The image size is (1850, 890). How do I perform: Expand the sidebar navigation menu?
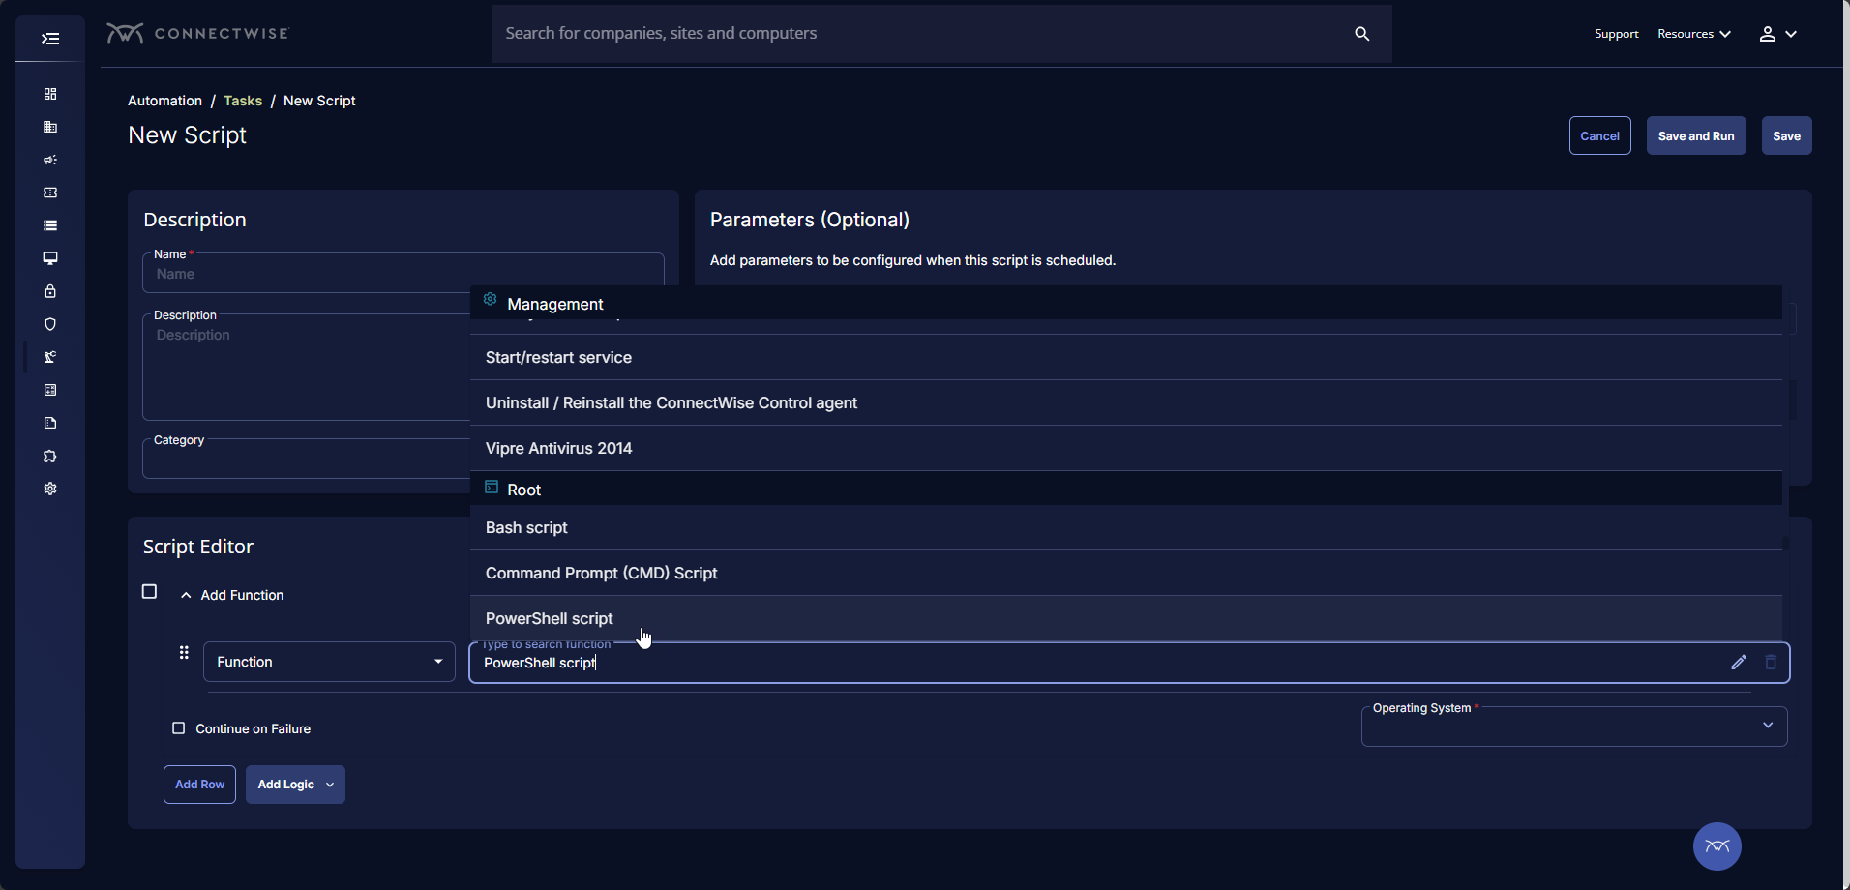coord(50,39)
